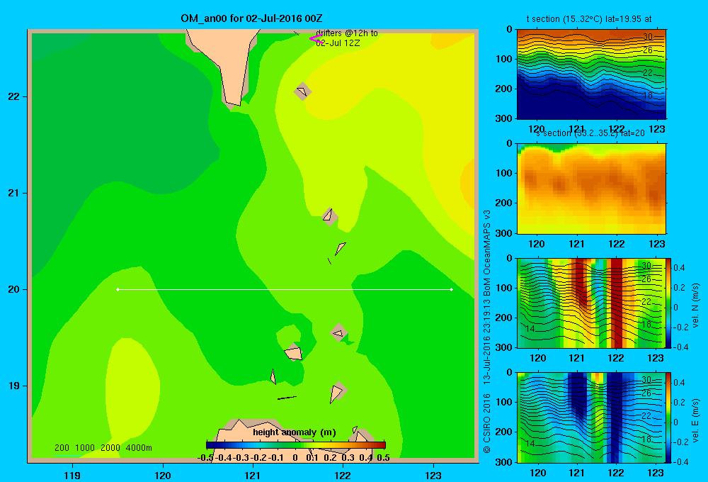Viewport: 708px width, 482px height.
Task: Click the yellow high anomaly patch near 19N 119.7E
Action: coord(133,389)
